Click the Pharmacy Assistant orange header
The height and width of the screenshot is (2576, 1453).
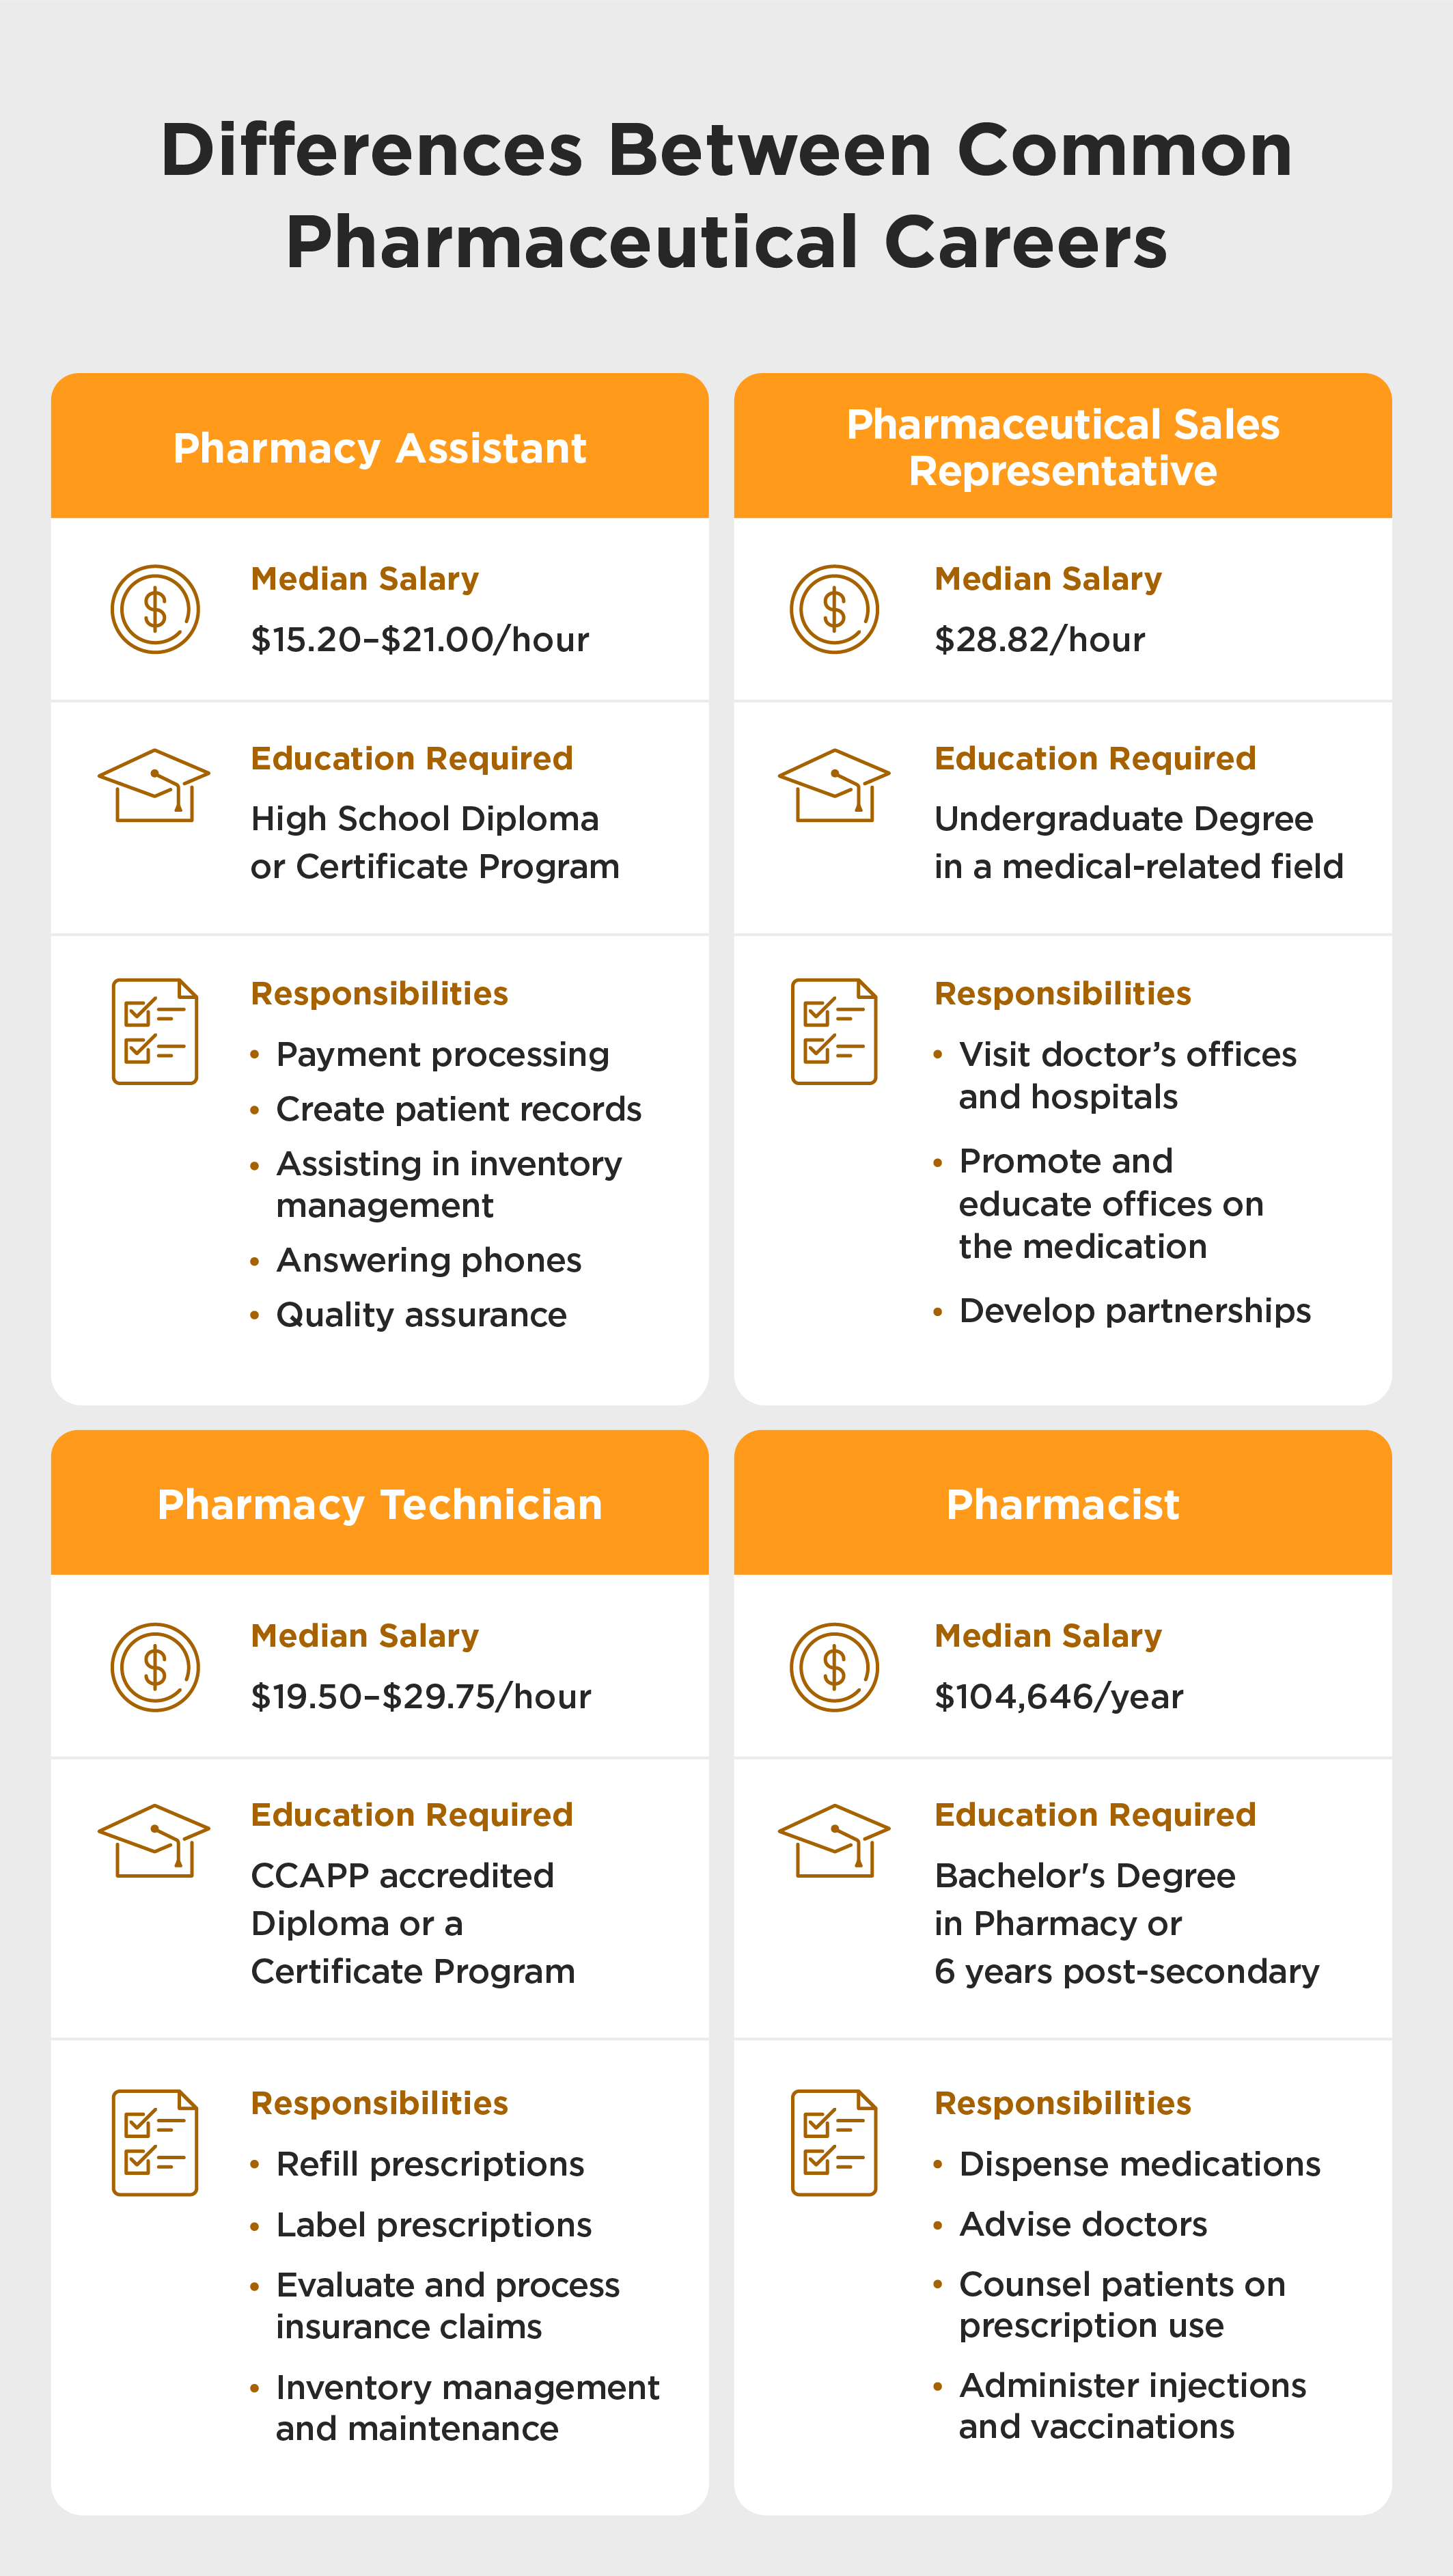pyautogui.click(x=380, y=448)
